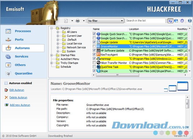The image size is (193, 139).
Task: Click the Google Update row icon
Action: tap(98, 42)
